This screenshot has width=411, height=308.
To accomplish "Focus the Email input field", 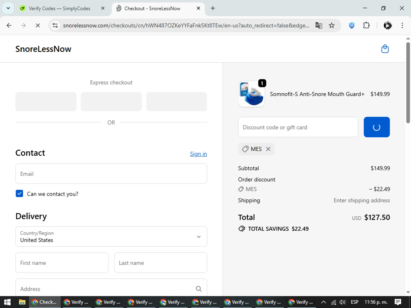I will pyautogui.click(x=111, y=174).
